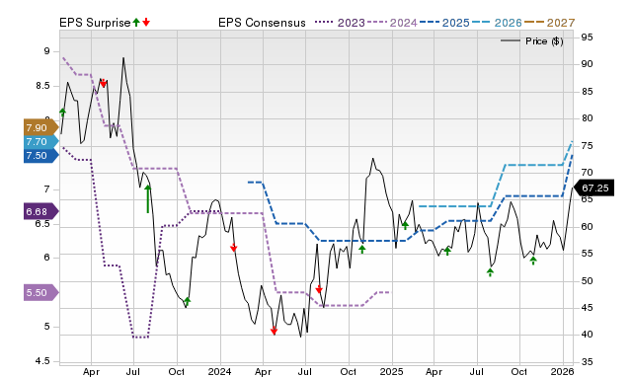Click the 2025 label on the time axis
This screenshot has height=377, width=632.
point(391,371)
